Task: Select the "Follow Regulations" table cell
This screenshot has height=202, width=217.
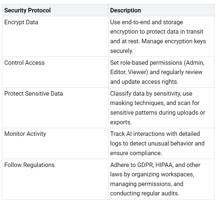Action: click(29, 165)
